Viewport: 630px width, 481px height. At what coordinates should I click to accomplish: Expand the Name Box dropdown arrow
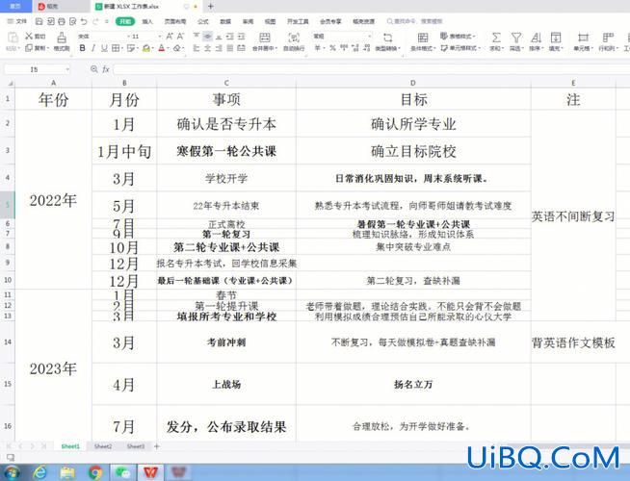[x=67, y=69]
